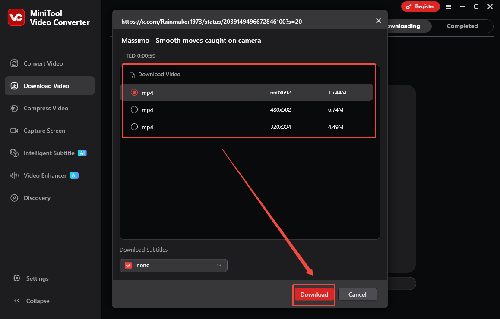Go to the Discovery section
Screen dimensions: 500x319
pos(50,198)
